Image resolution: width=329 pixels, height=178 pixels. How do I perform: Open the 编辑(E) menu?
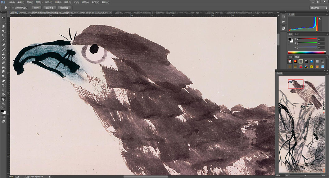[x=20, y=2]
